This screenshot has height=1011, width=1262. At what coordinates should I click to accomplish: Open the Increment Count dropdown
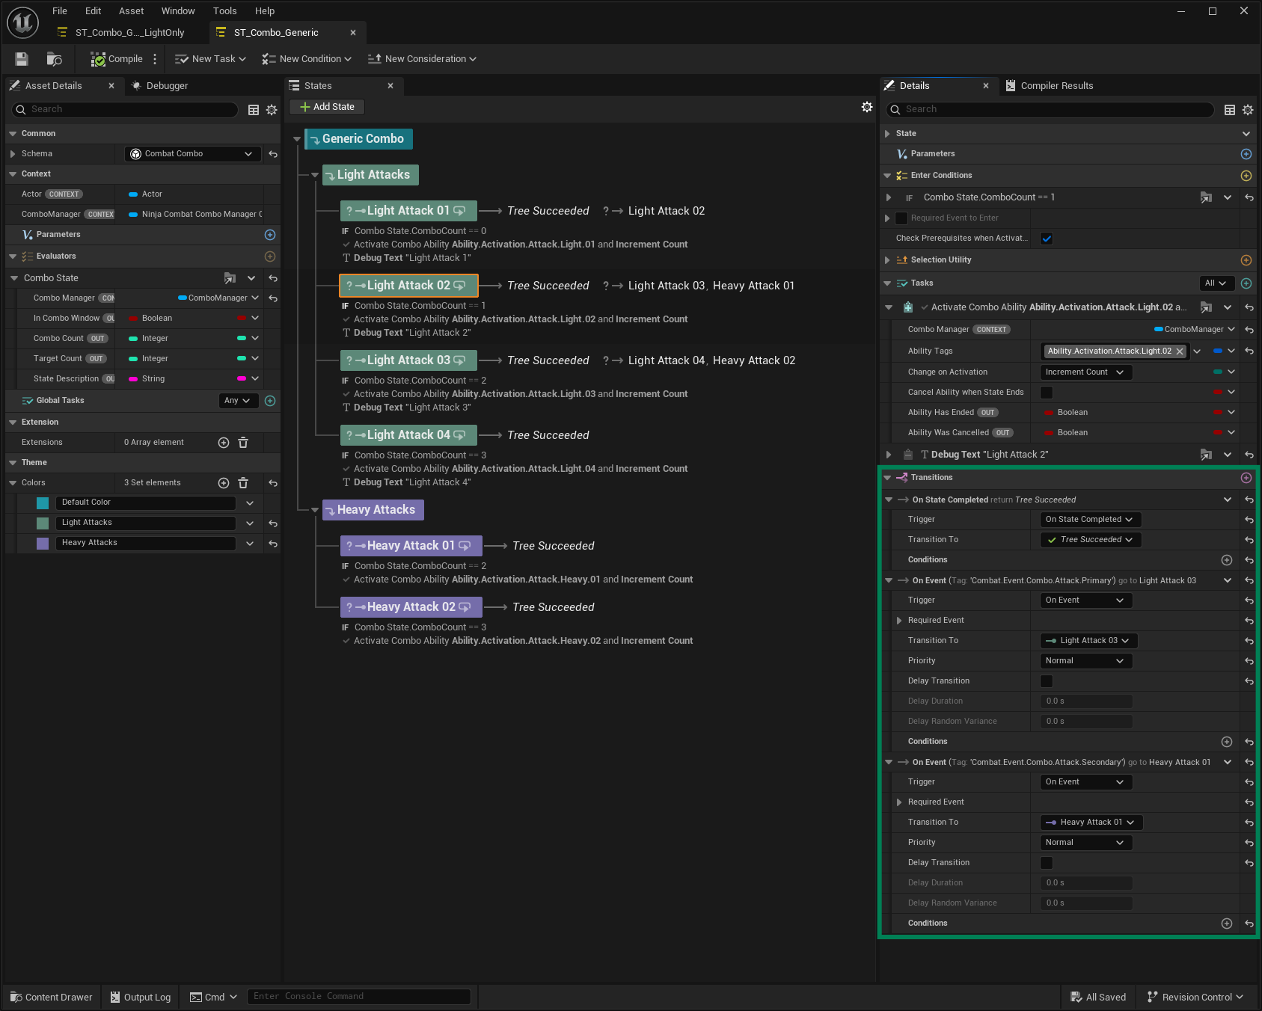[1085, 372]
